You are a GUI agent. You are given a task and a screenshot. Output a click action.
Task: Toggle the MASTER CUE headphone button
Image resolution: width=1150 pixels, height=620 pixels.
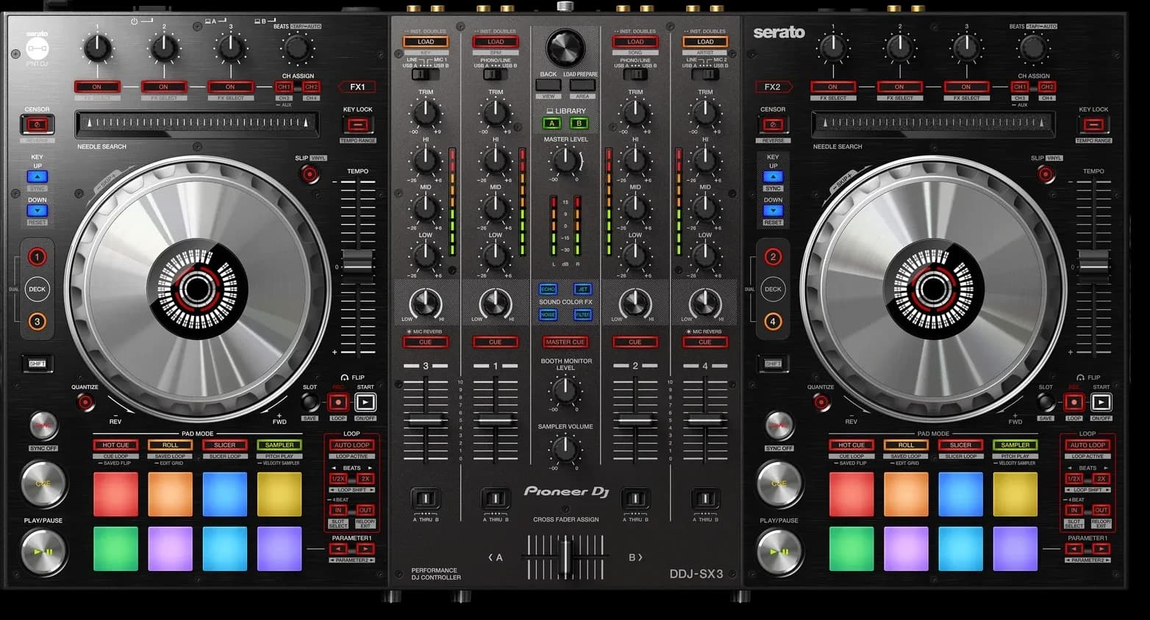point(565,342)
